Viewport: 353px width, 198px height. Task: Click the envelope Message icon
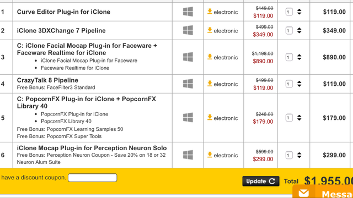pos(304,193)
